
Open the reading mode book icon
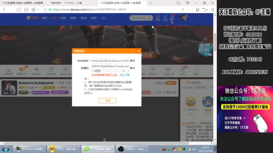pyautogui.click(x=198, y=10)
